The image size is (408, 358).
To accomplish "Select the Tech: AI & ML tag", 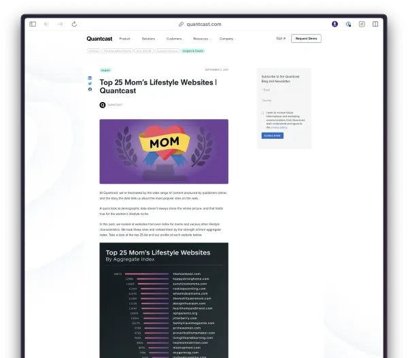I will coord(144,51).
